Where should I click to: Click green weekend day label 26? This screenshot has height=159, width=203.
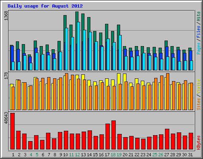tap(161, 155)
